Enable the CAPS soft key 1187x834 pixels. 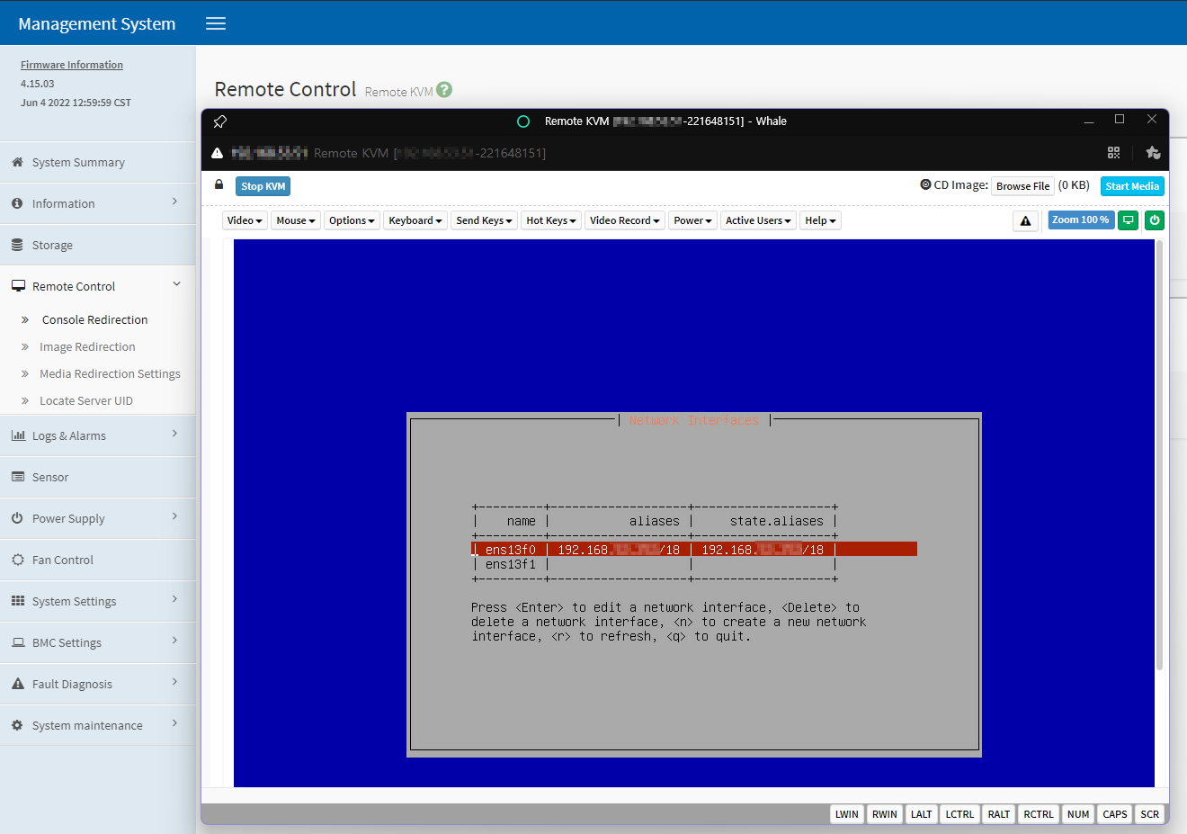(x=1114, y=813)
